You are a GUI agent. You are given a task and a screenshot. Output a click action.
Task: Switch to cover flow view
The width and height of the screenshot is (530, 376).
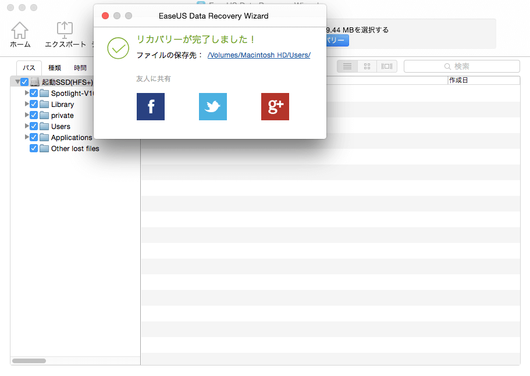[x=387, y=66]
